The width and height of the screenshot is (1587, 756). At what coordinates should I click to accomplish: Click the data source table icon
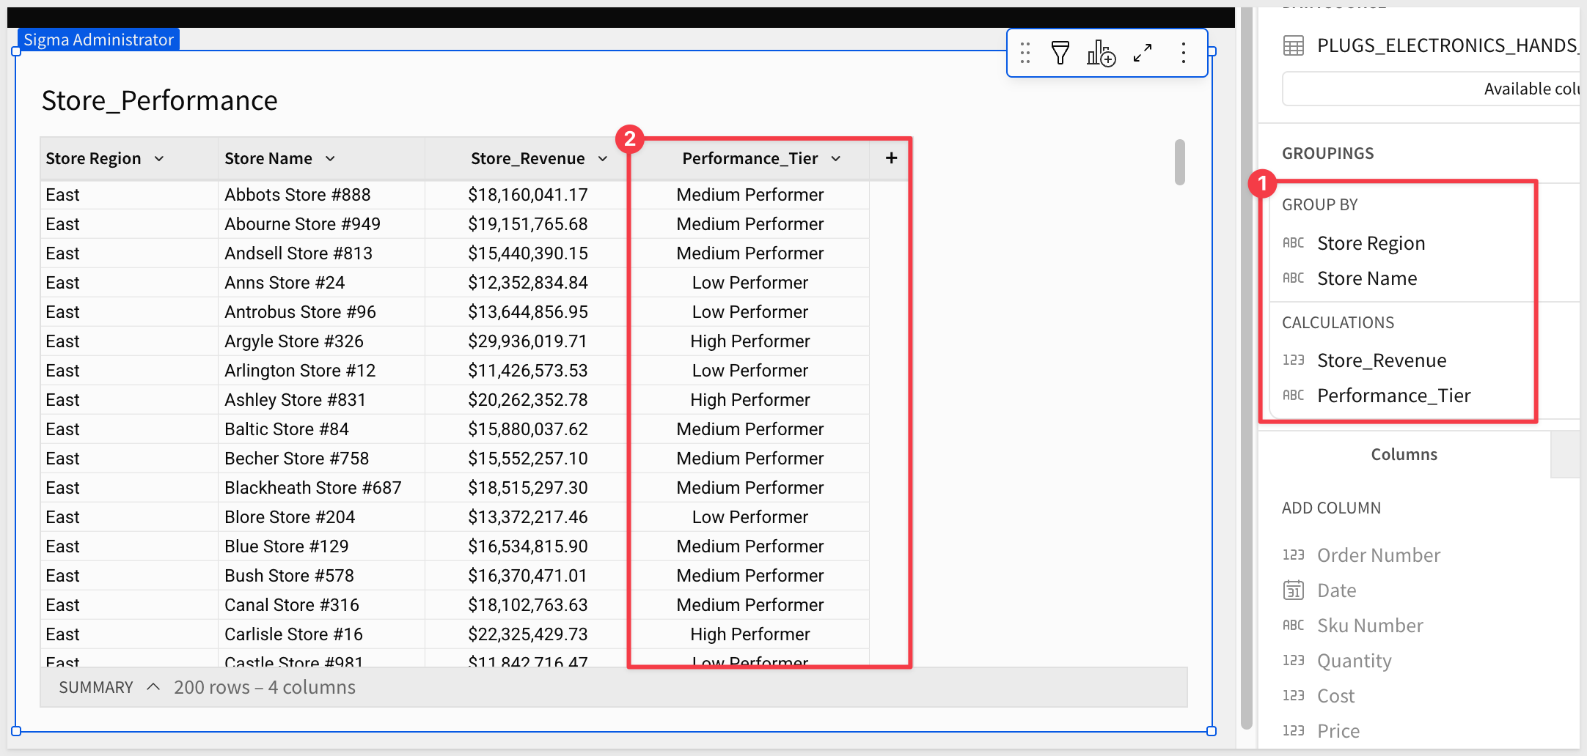click(x=1294, y=46)
